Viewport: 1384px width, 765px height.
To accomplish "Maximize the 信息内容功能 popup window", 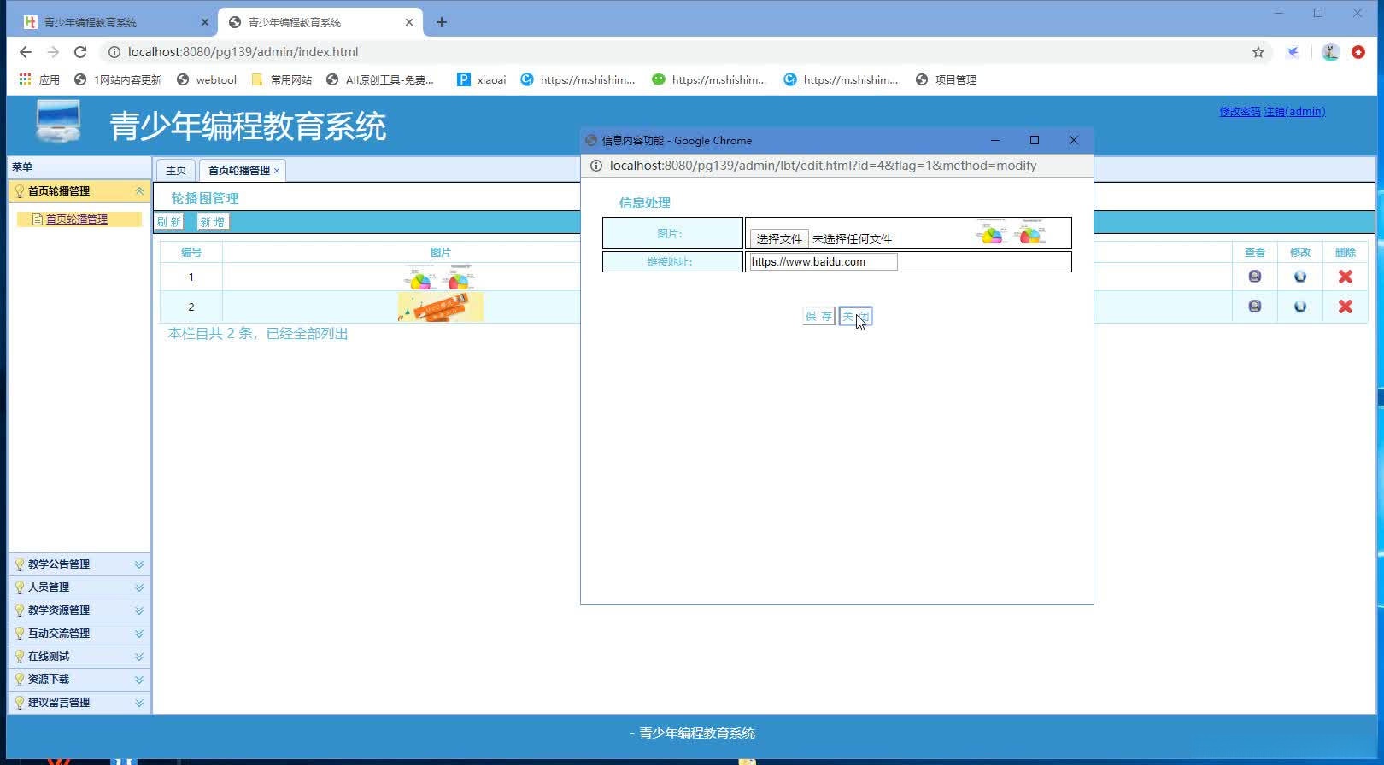I will tap(1035, 140).
